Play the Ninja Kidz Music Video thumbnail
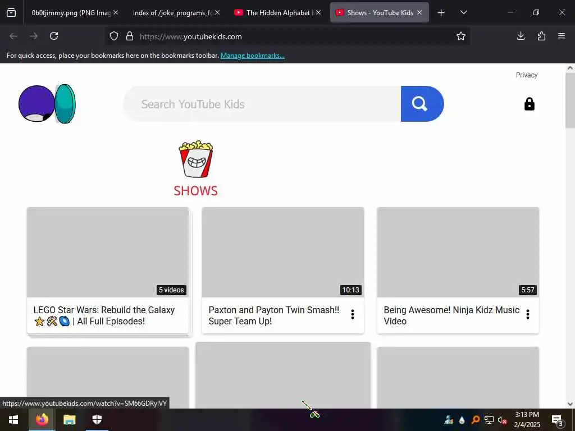This screenshot has width=575, height=431. [458, 252]
